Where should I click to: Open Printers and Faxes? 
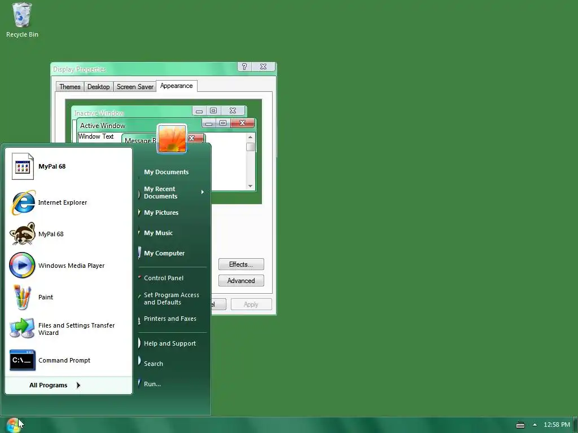click(172, 319)
